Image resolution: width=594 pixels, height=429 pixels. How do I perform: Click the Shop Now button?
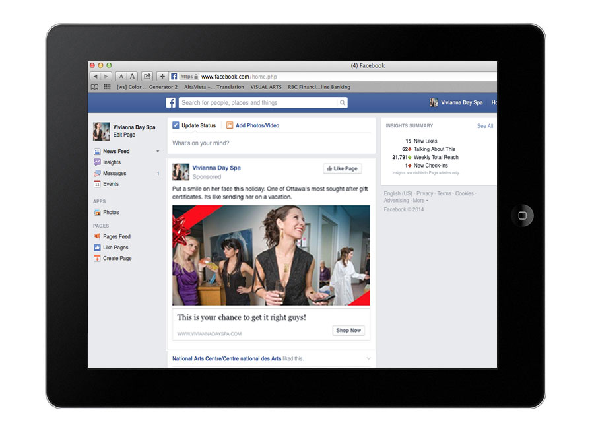[348, 330]
